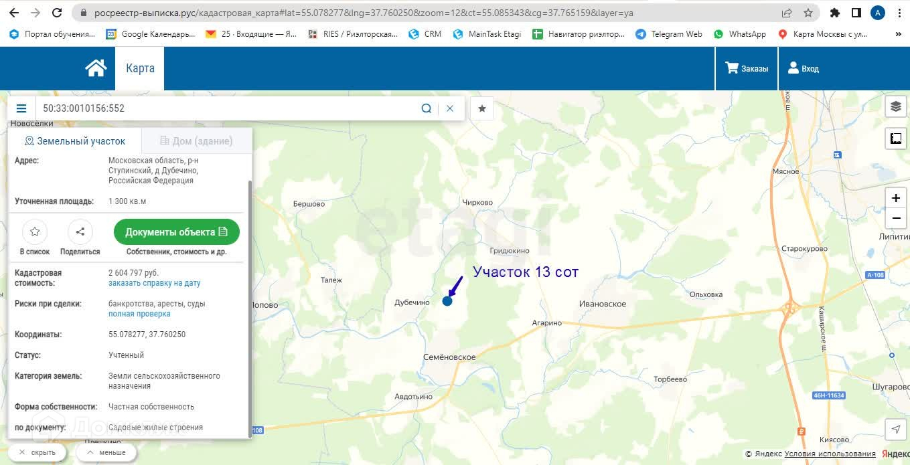This screenshot has height=465, width=910.
Task: Open the Портал обучения bookmark
Action: (x=52, y=33)
